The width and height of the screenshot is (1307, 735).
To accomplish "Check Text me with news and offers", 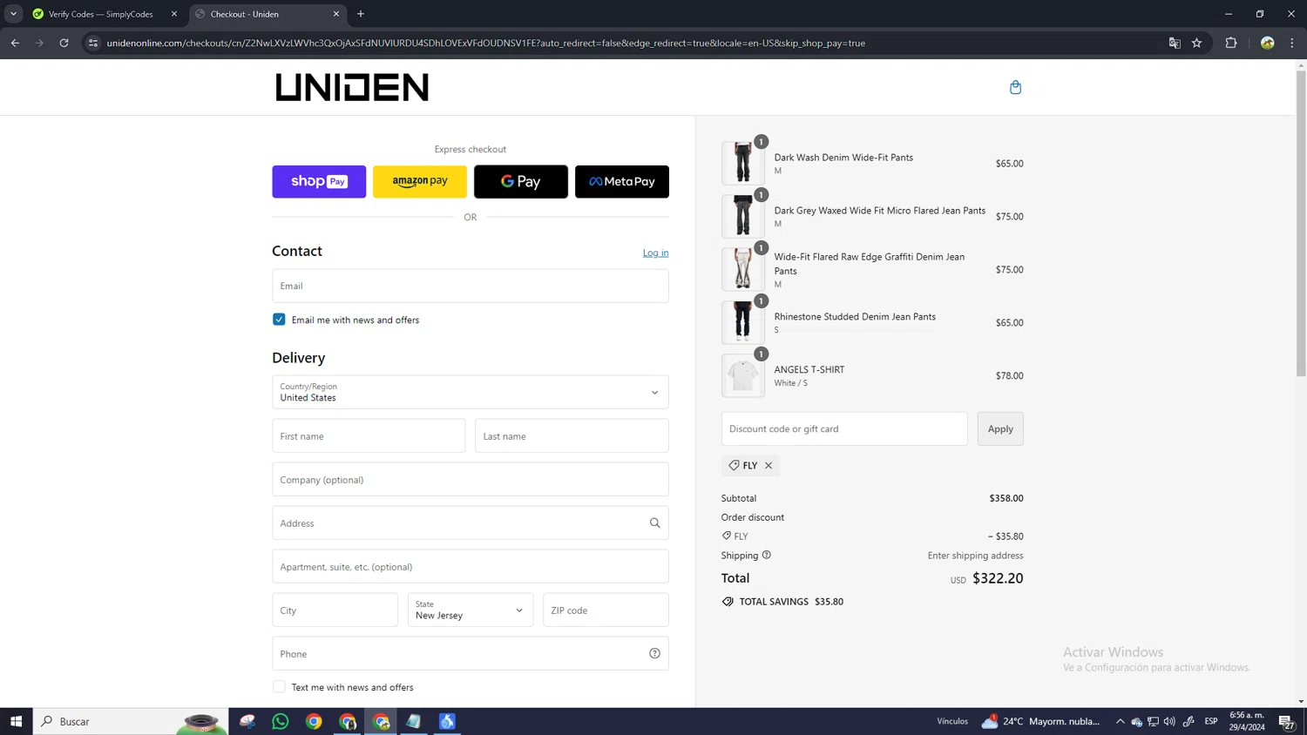I will point(279,687).
